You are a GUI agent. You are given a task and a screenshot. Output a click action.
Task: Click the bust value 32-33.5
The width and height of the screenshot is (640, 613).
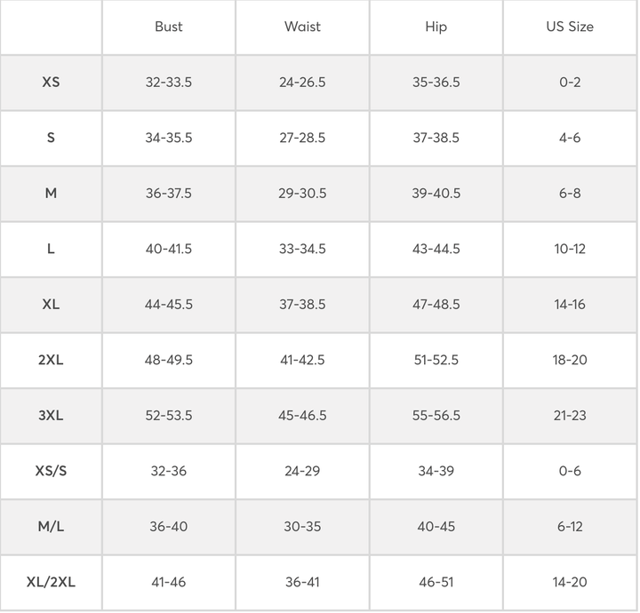coord(169,82)
